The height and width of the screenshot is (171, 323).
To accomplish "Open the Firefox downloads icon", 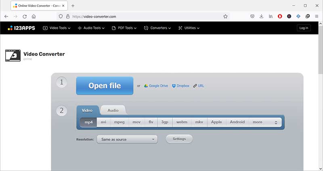I will 261,16.
